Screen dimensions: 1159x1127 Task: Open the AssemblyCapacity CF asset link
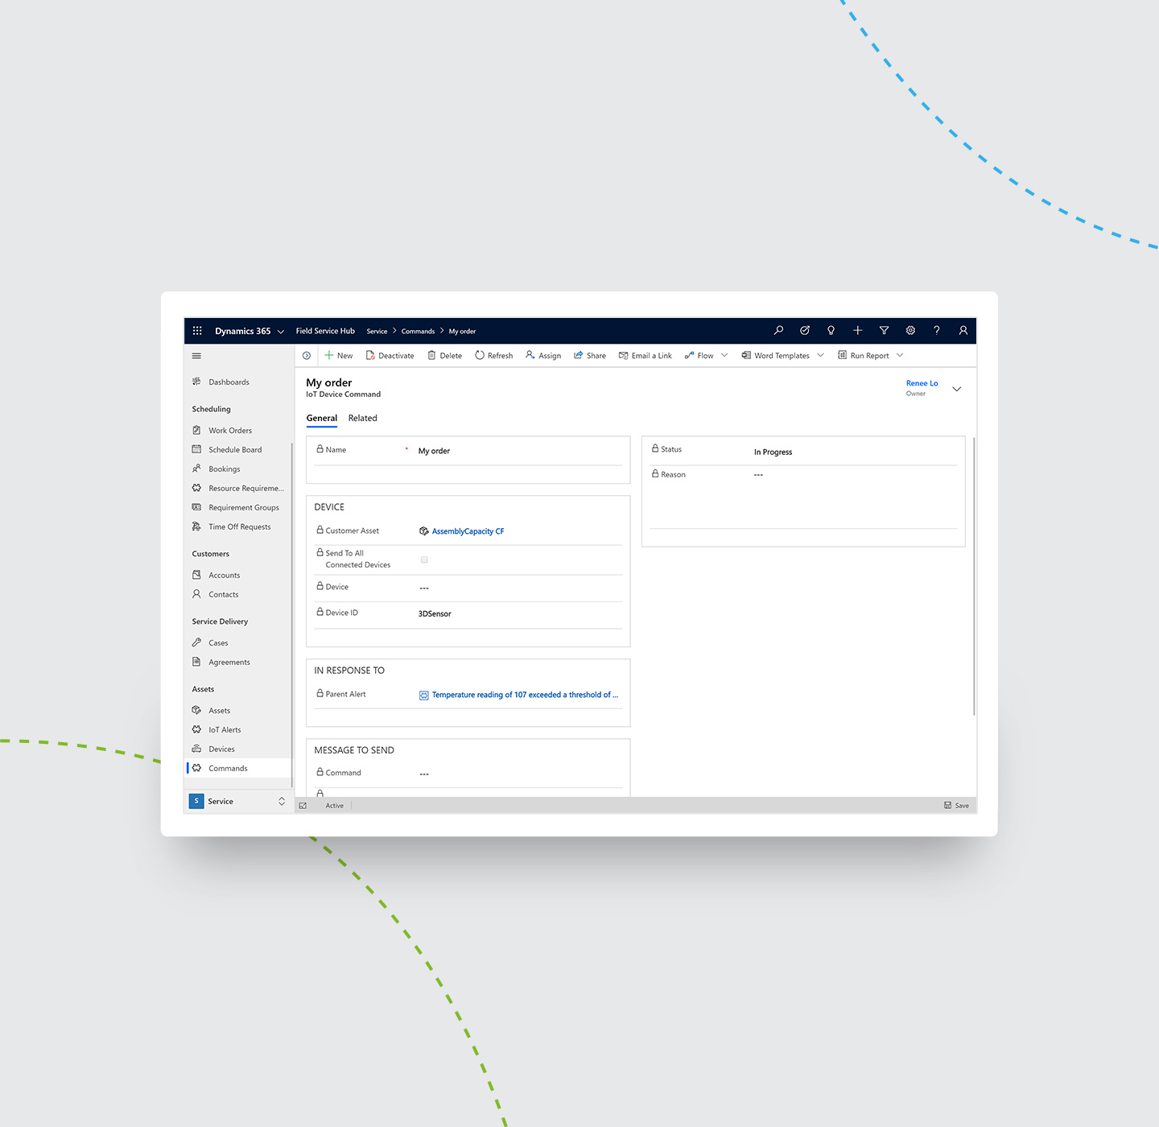pyautogui.click(x=468, y=531)
